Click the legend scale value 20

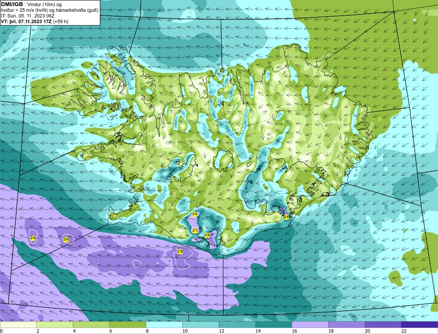pos(367,331)
